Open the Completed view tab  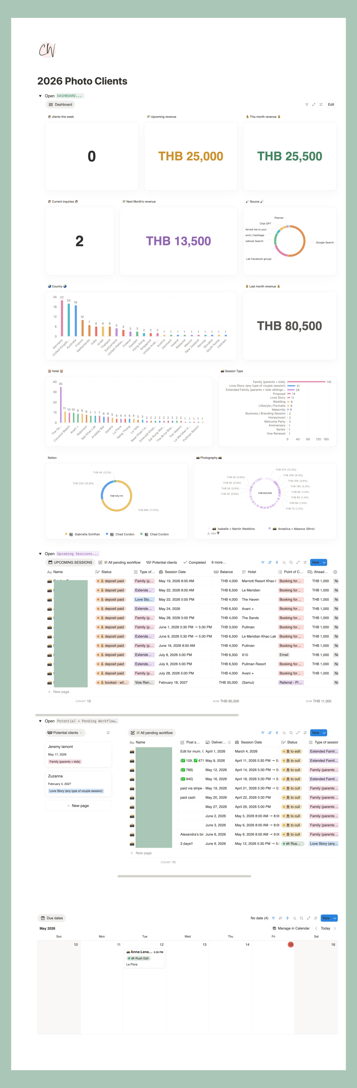click(x=194, y=562)
